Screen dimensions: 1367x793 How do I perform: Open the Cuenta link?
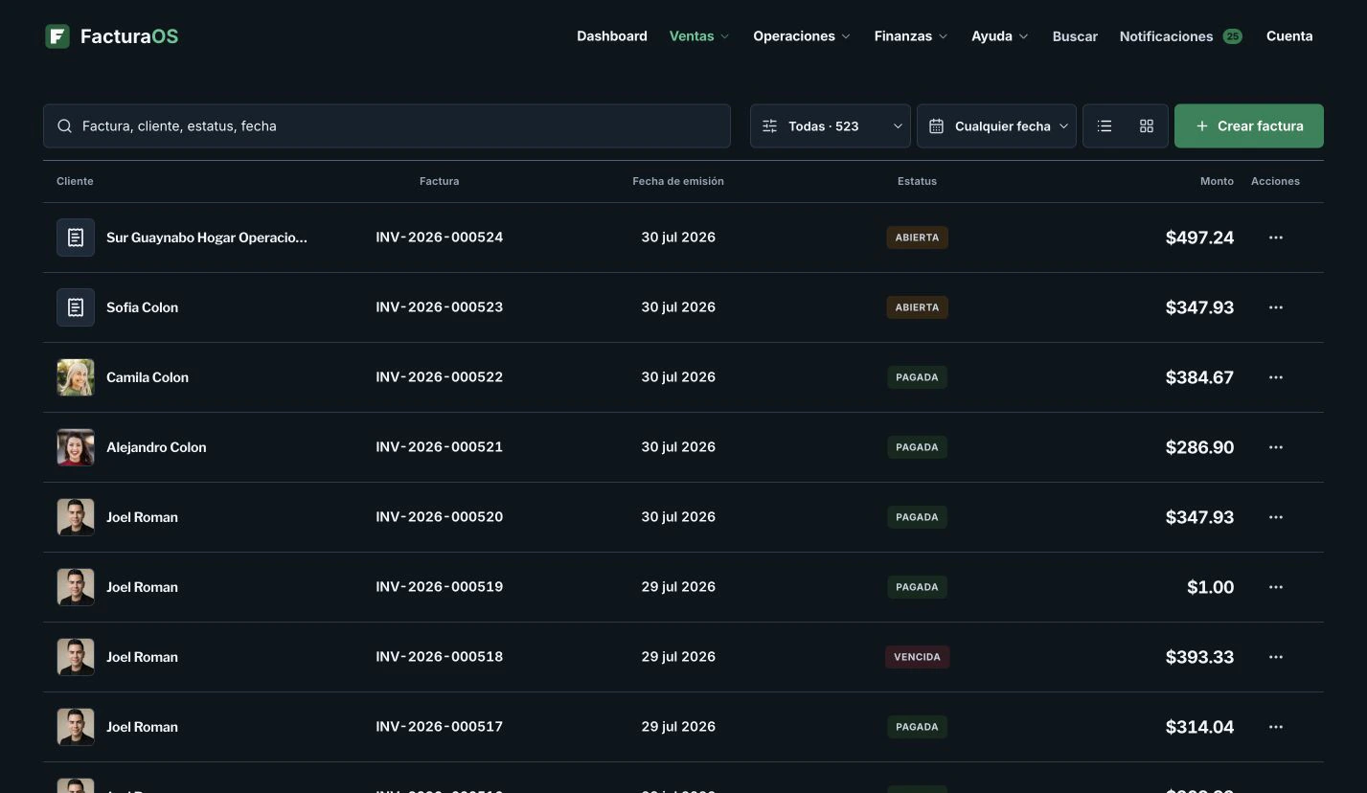pyautogui.click(x=1289, y=36)
